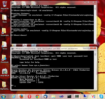Click scroll-down arrow in top cmd window
Screen dimensions: 105x99
[95, 43]
